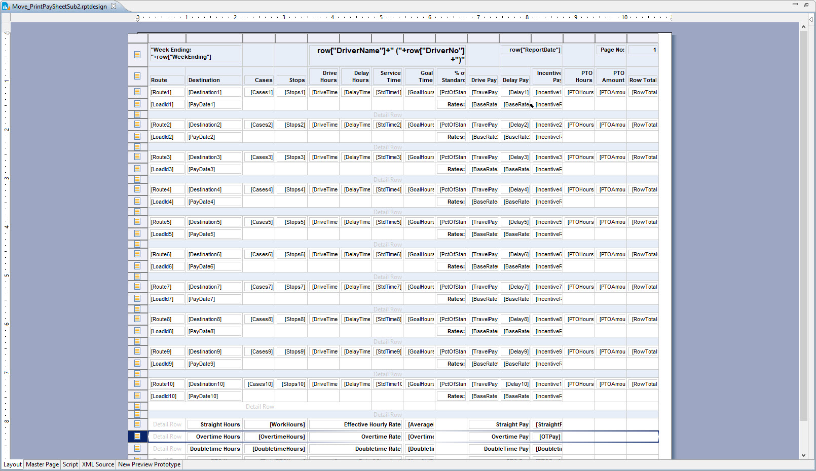This screenshot has height=471, width=816.
Task: Select the row icon beside [LoadId10]
Action: coord(137,396)
